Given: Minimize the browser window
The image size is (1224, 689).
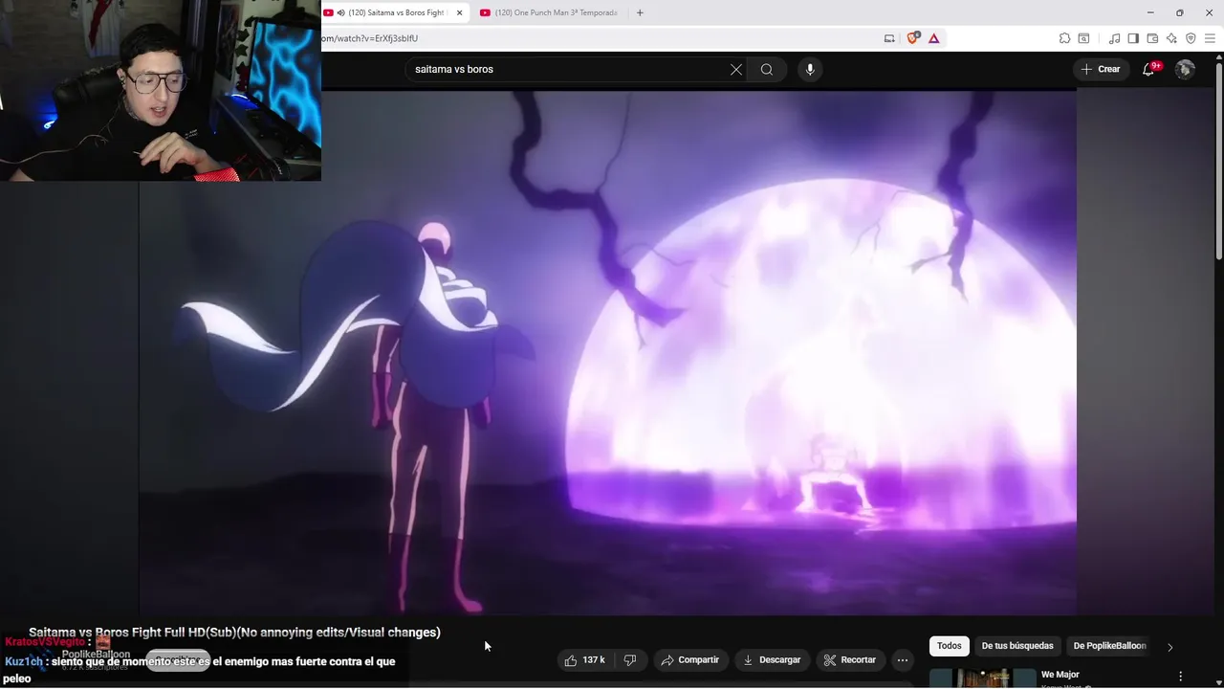Looking at the screenshot, I should click(1149, 12).
